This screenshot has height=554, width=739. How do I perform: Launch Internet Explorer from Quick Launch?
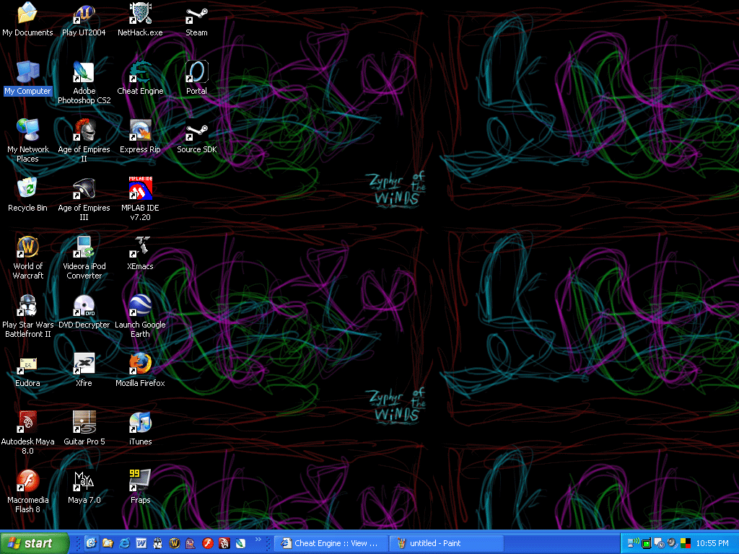point(124,543)
